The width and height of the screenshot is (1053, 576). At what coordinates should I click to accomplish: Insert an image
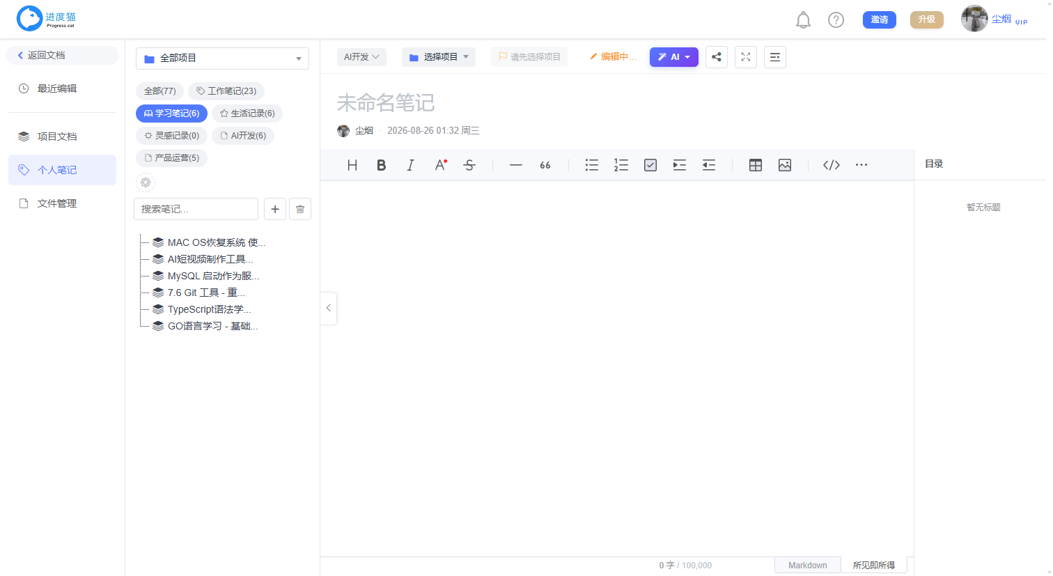tap(785, 165)
